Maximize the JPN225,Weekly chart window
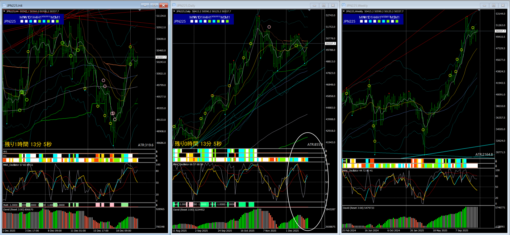Viewport: 510px width, 235px height. click(494, 5)
